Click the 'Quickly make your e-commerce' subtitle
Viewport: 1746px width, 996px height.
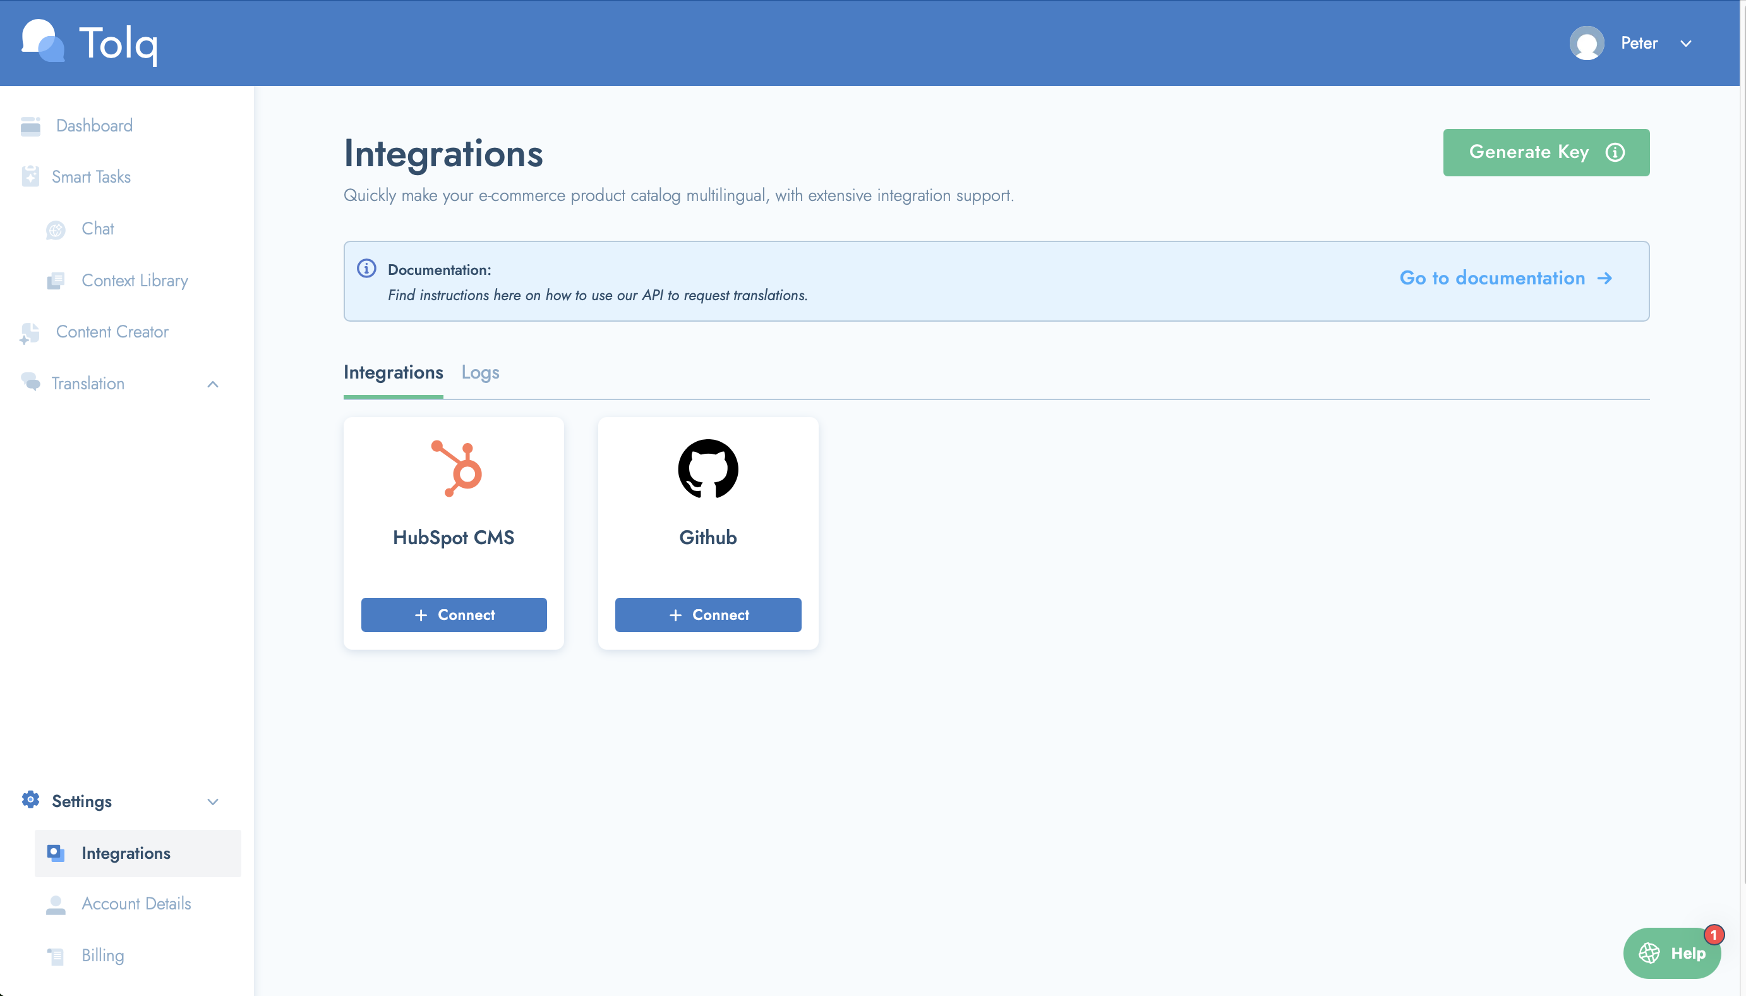click(678, 196)
